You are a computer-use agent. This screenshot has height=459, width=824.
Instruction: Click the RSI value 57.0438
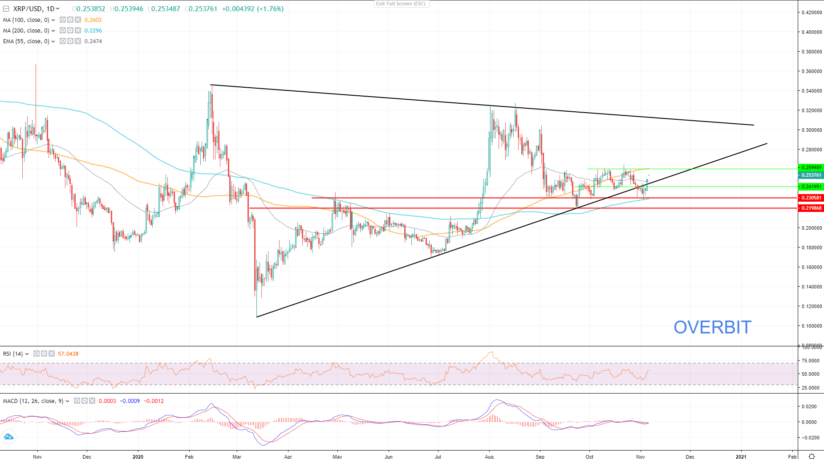point(68,354)
